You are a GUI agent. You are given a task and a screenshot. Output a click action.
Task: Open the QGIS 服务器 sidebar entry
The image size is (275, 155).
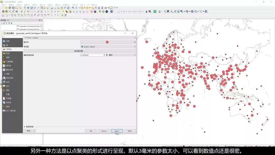coord(12,111)
